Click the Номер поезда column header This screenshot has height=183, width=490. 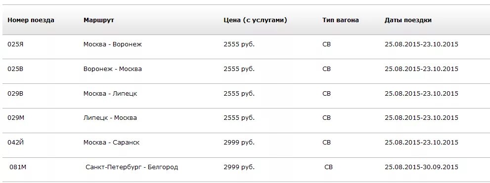(31, 20)
